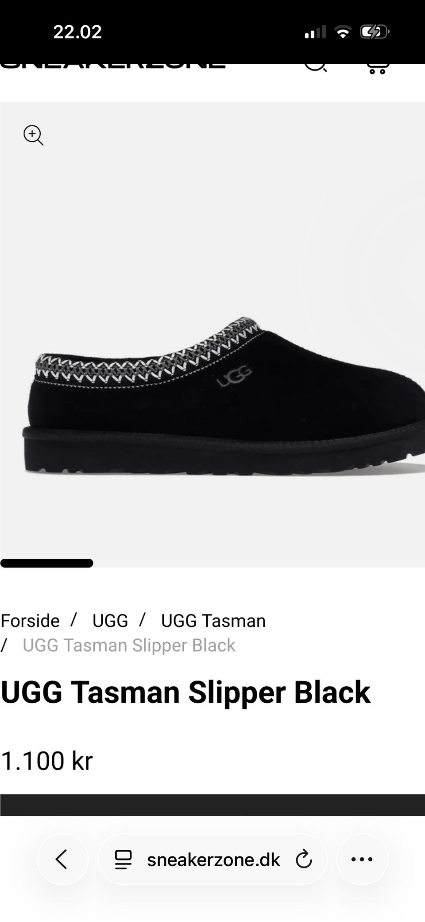This screenshot has height=922, width=425.
Task: Reload the page with refresh icon
Action: point(304,860)
